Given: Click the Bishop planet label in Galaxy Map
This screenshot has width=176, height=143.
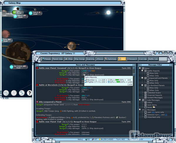Looking at the screenshot, I should tap(7, 40).
